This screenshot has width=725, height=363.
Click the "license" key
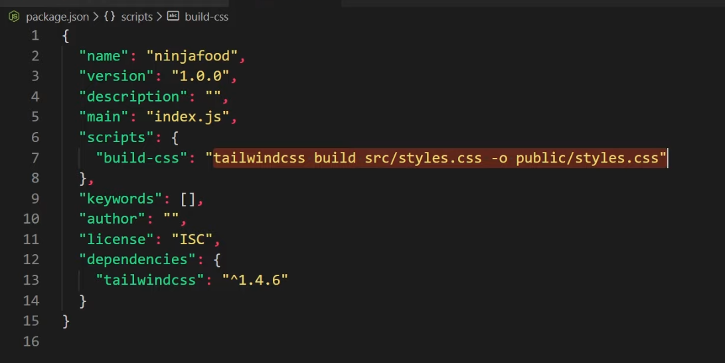tap(117, 239)
